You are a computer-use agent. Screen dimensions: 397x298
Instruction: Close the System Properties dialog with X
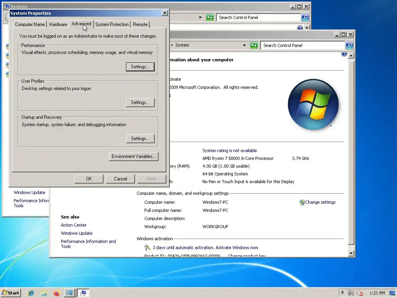(164, 13)
